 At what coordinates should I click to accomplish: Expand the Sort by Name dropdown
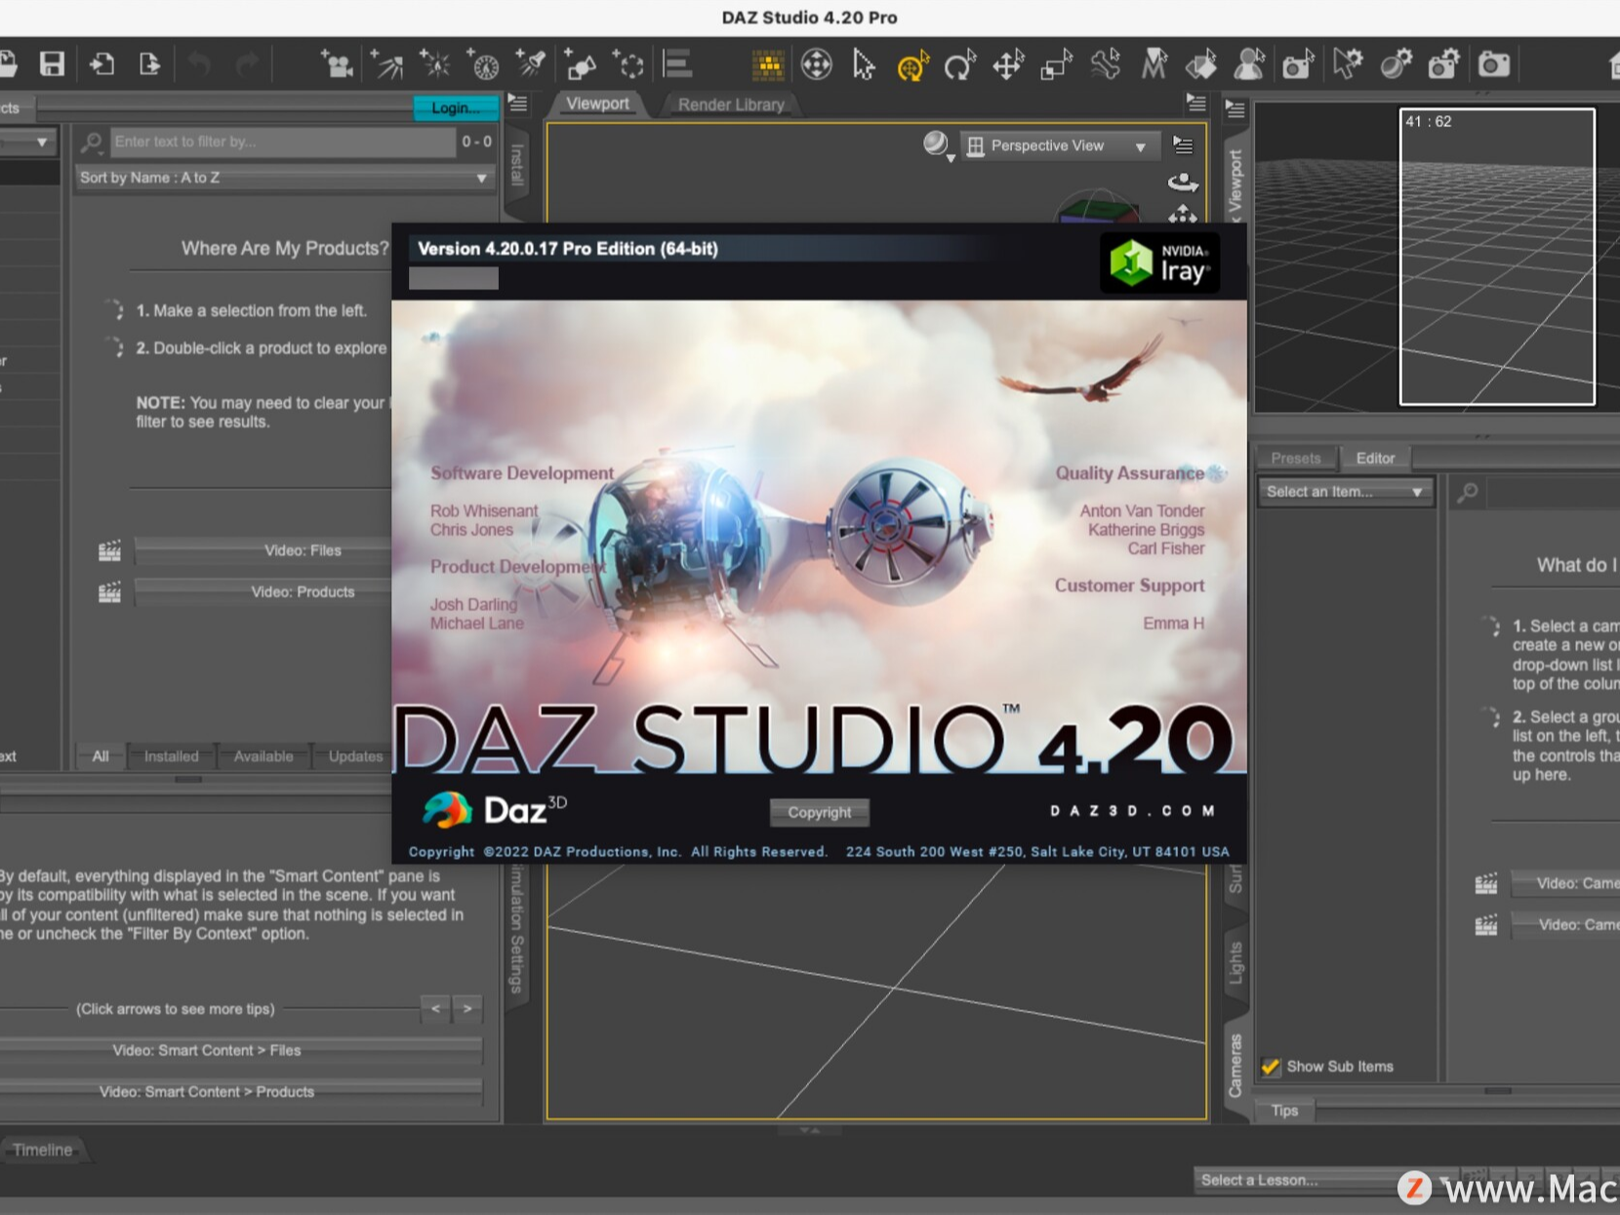pos(284,178)
